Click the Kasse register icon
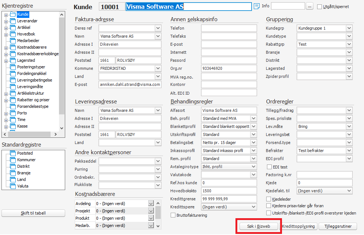 click(x=13, y=126)
